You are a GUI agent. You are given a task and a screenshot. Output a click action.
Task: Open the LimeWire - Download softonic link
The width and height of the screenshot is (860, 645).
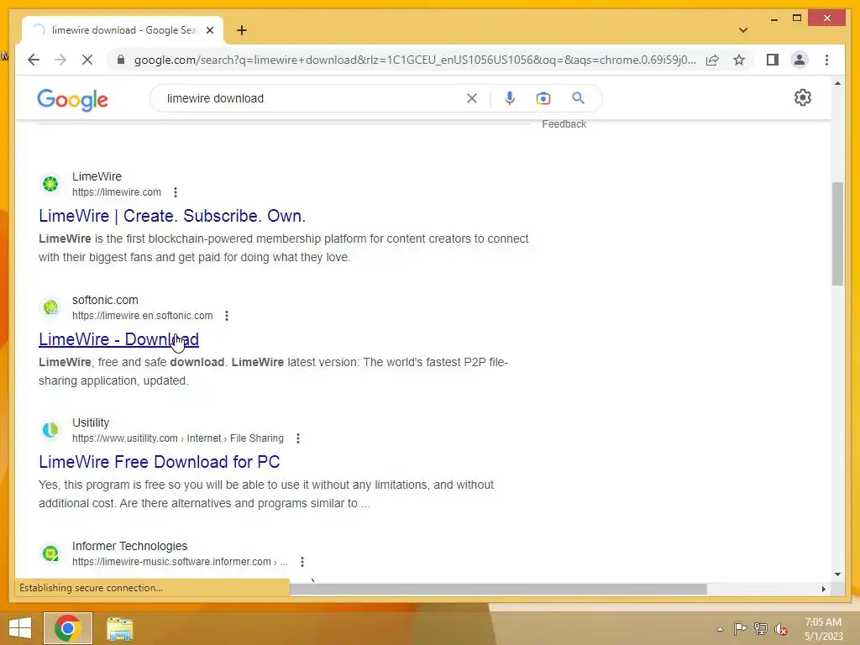[x=118, y=339]
